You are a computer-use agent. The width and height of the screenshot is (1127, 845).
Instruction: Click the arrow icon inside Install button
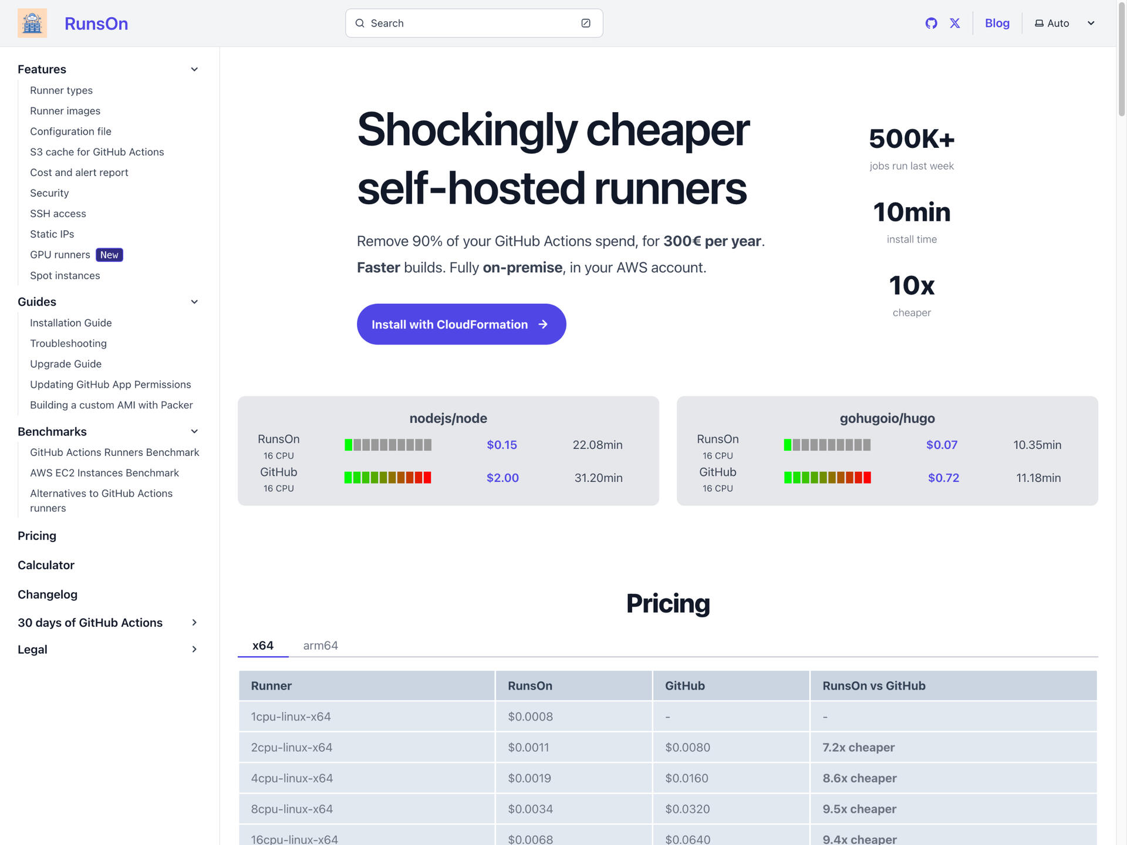point(543,324)
